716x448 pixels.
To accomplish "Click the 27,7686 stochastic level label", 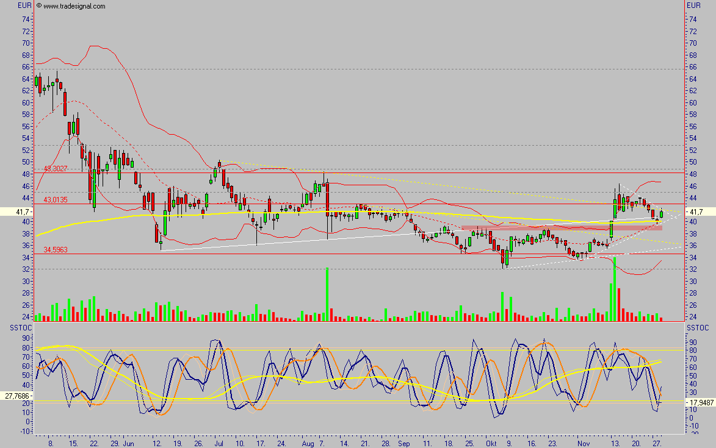I will (x=18, y=397).
